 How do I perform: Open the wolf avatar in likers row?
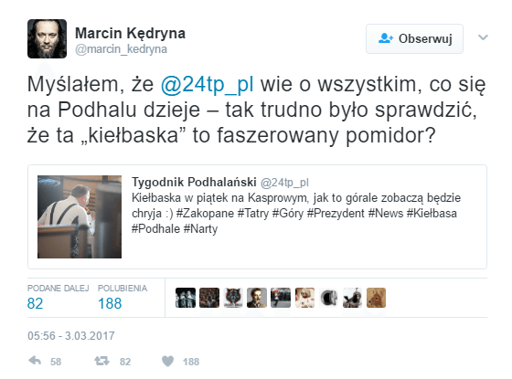233,298
